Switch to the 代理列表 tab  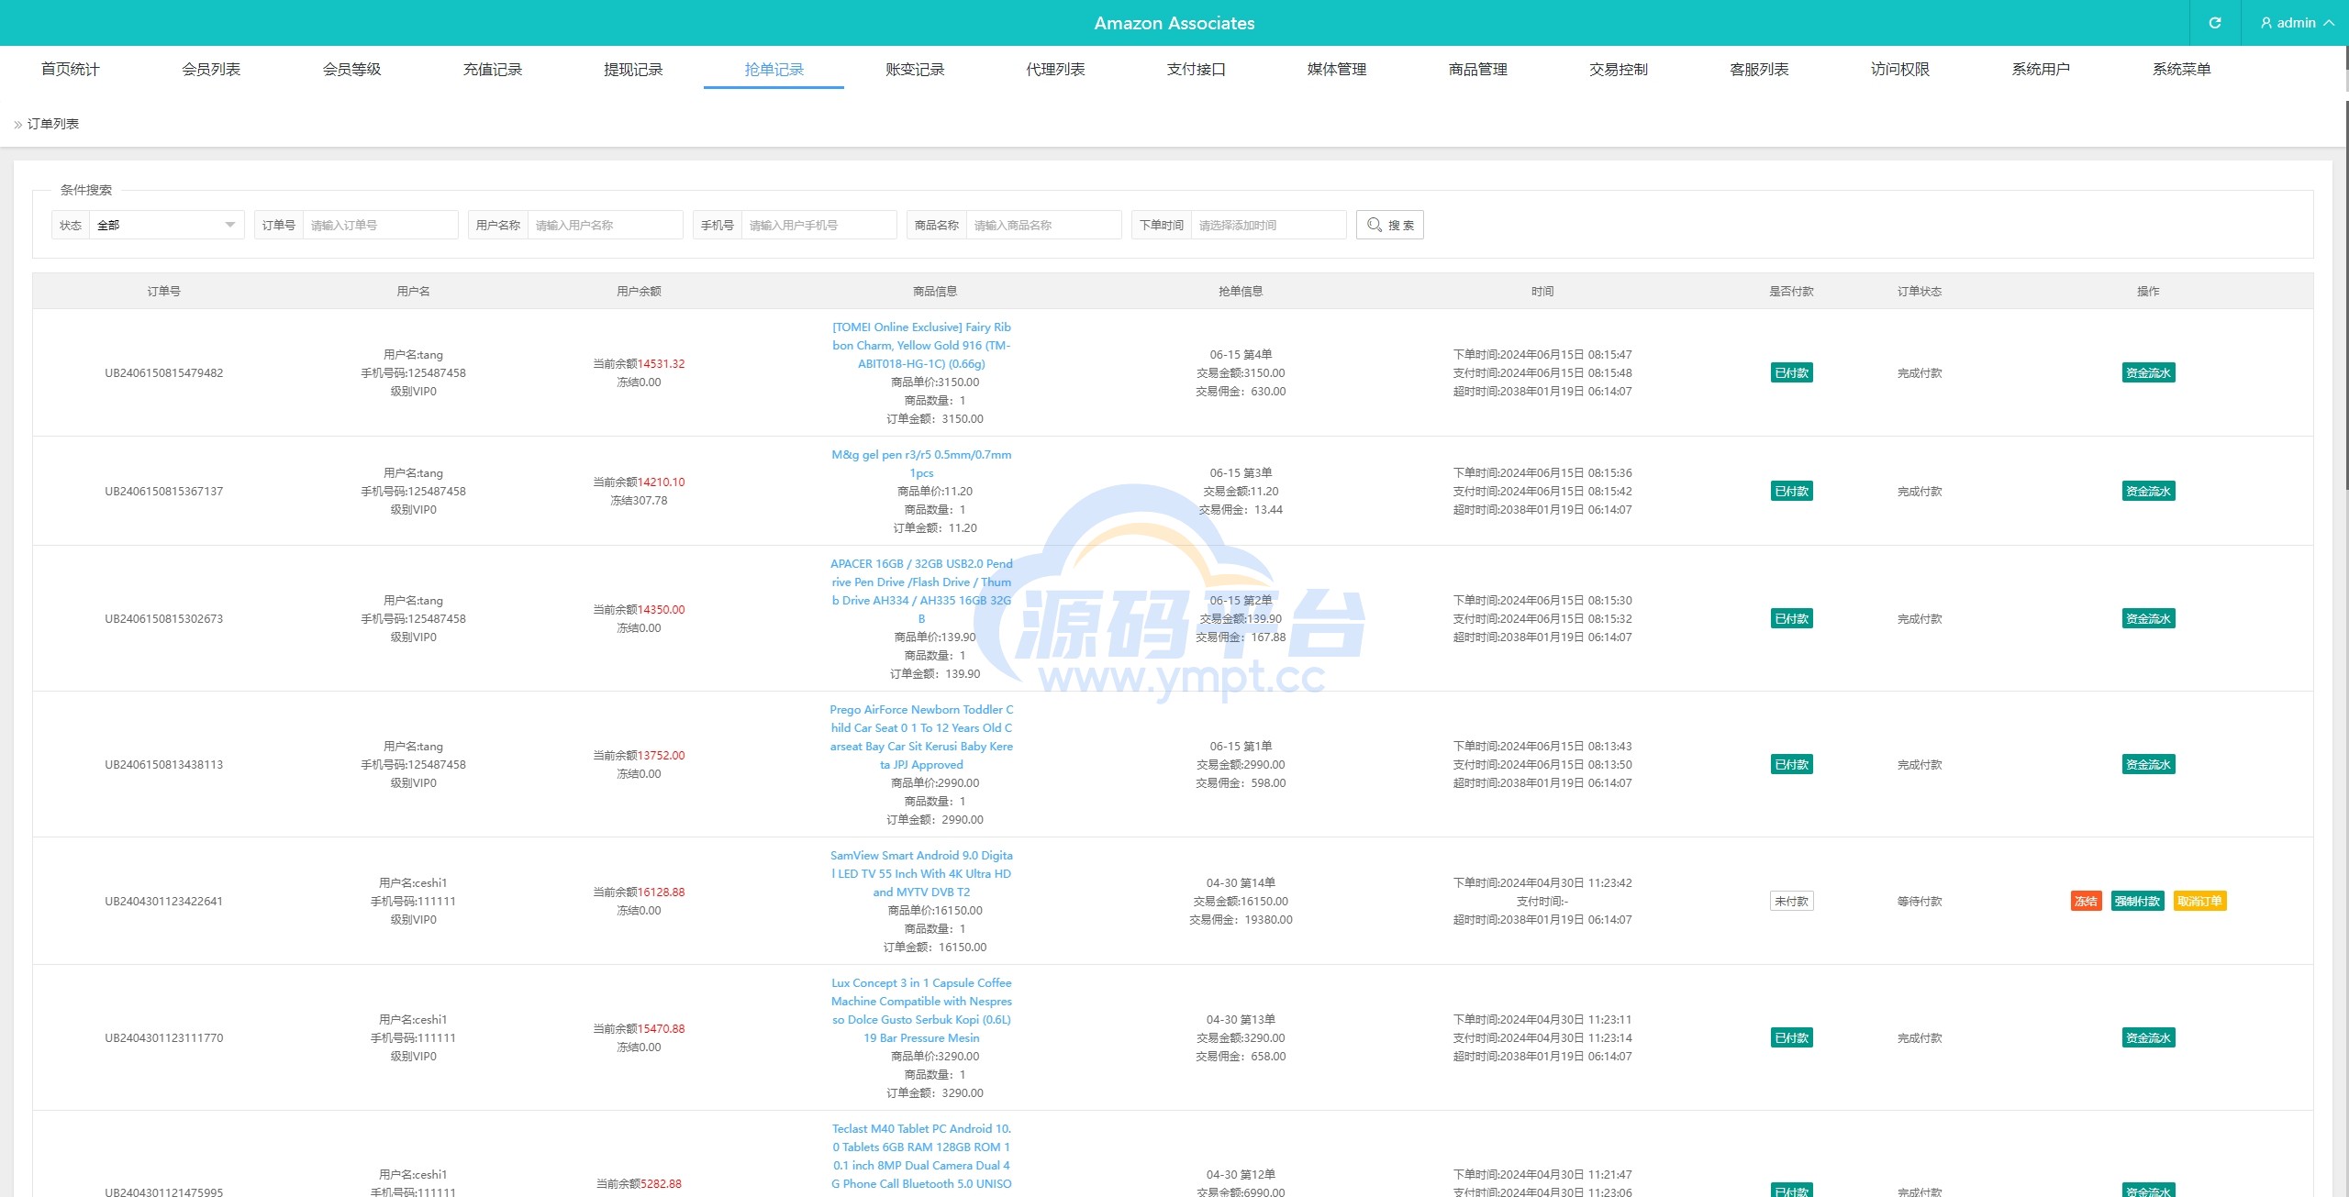coord(1055,69)
